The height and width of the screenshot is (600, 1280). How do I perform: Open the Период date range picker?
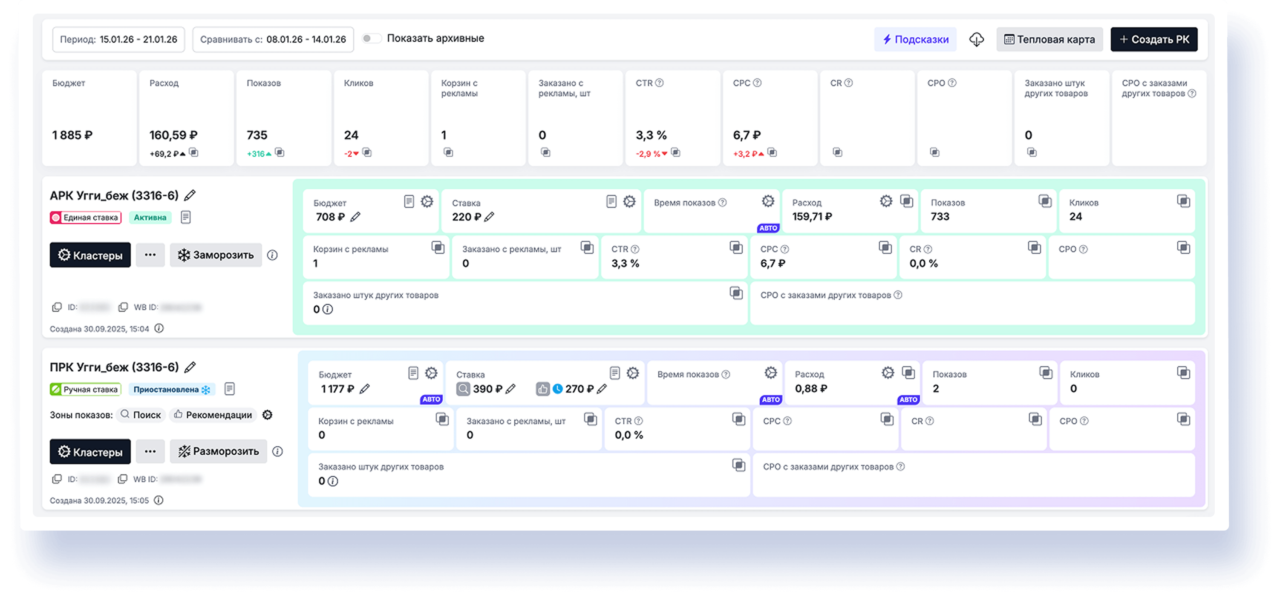pyautogui.click(x=118, y=39)
